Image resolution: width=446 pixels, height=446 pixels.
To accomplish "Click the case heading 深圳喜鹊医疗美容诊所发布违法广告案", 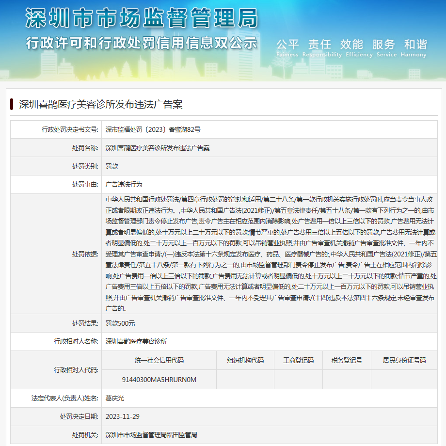I will pyautogui.click(x=100, y=104).
